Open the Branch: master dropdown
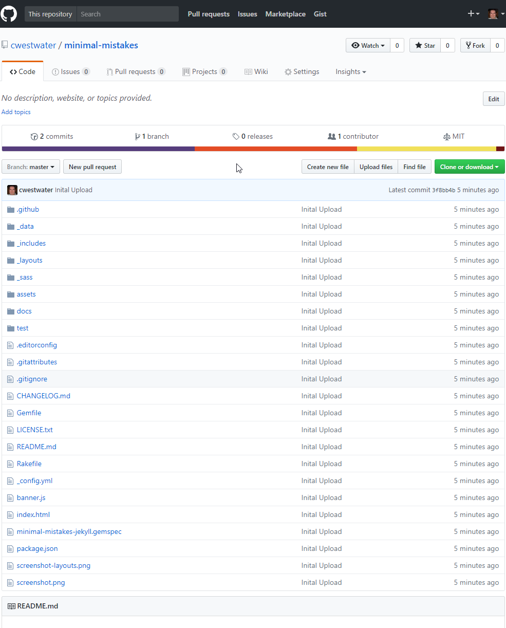The width and height of the screenshot is (506, 628). point(31,167)
